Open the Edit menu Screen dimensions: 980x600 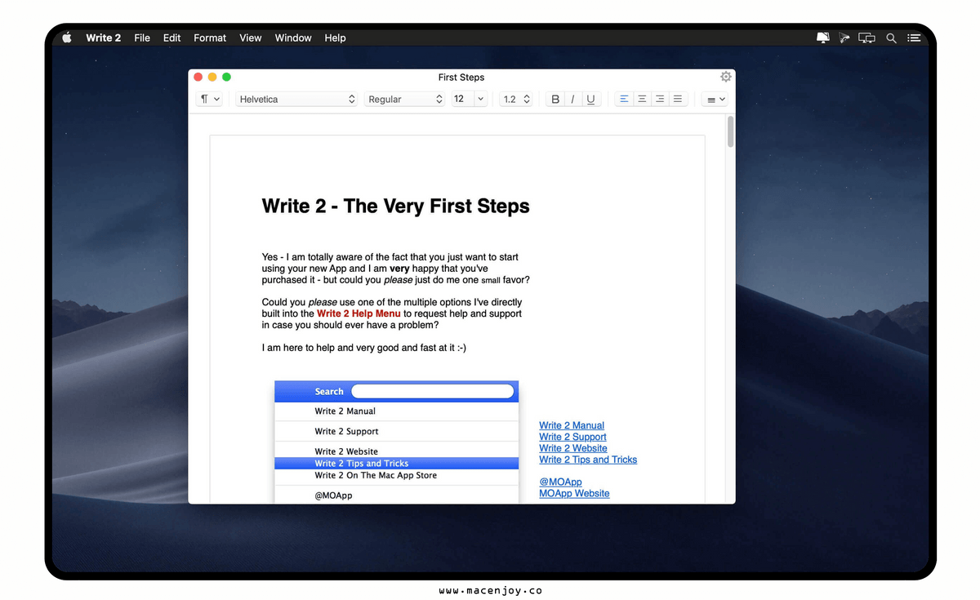171,38
